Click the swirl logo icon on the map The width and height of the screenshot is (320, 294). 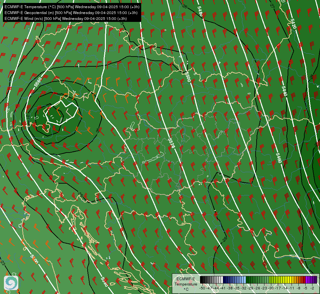(x=11, y=283)
